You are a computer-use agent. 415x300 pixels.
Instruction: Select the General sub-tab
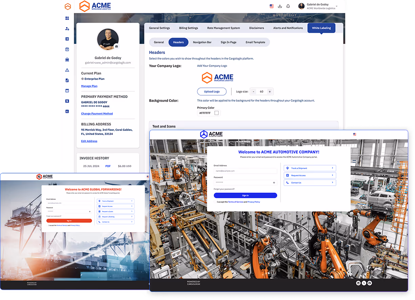click(159, 42)
